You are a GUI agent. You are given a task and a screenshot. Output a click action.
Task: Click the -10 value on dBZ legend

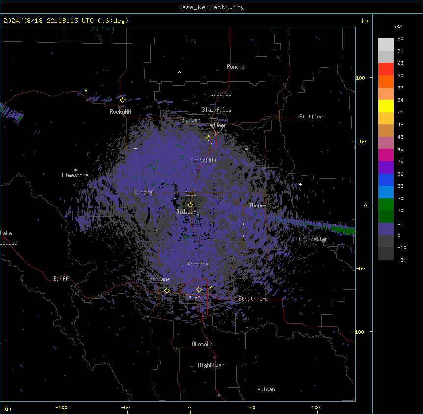pos(402,247)
